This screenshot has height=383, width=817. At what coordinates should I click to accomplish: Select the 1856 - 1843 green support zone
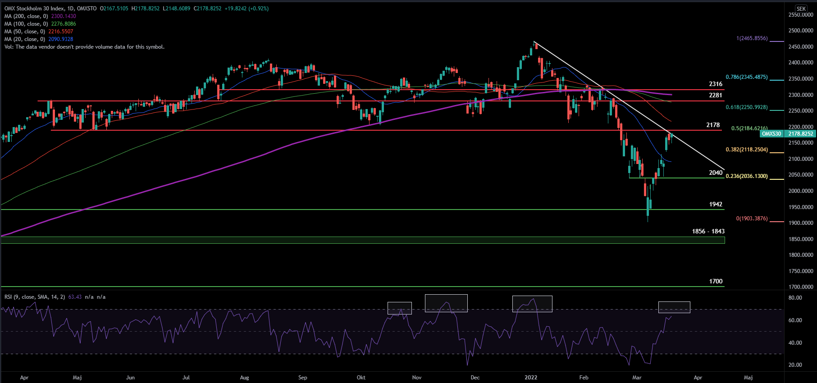point(361,240)
